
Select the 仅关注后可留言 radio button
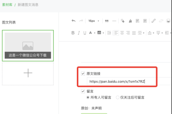click(118, 97)
